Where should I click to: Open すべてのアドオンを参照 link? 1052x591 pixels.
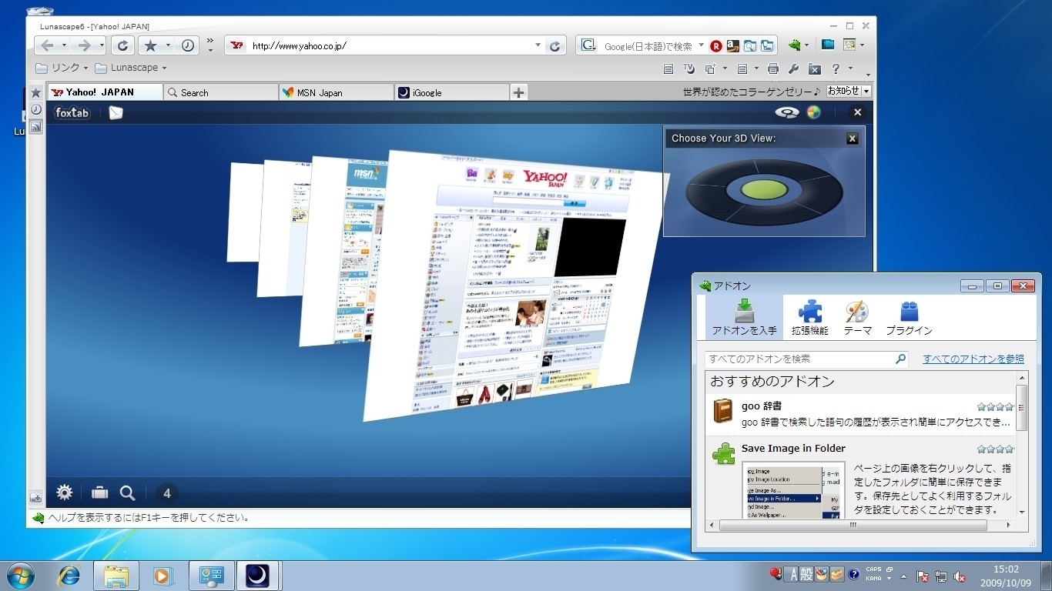click(x=973, y=359)
